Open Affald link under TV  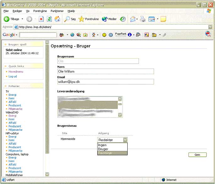tap(12, 102)
